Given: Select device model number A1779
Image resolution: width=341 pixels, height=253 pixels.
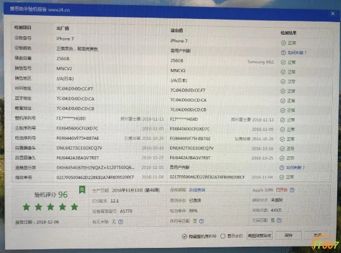Looking at the screenshot, I should tap(126, 211).
